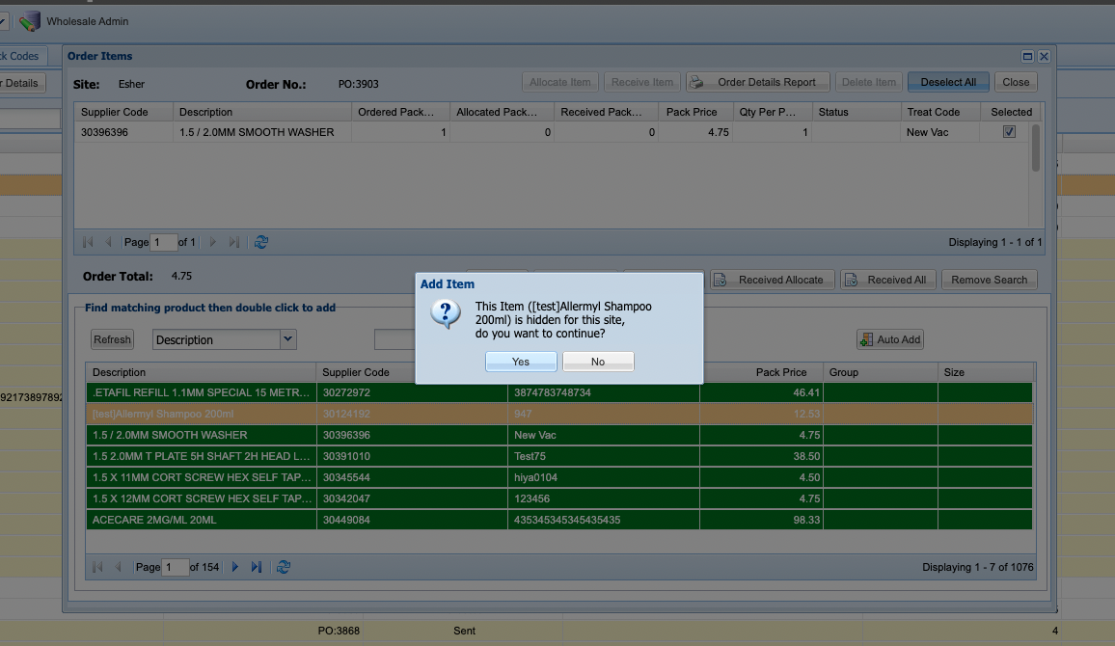Click the Auto Add button icon
1115x646 pixels.
[x=866, y=339]
